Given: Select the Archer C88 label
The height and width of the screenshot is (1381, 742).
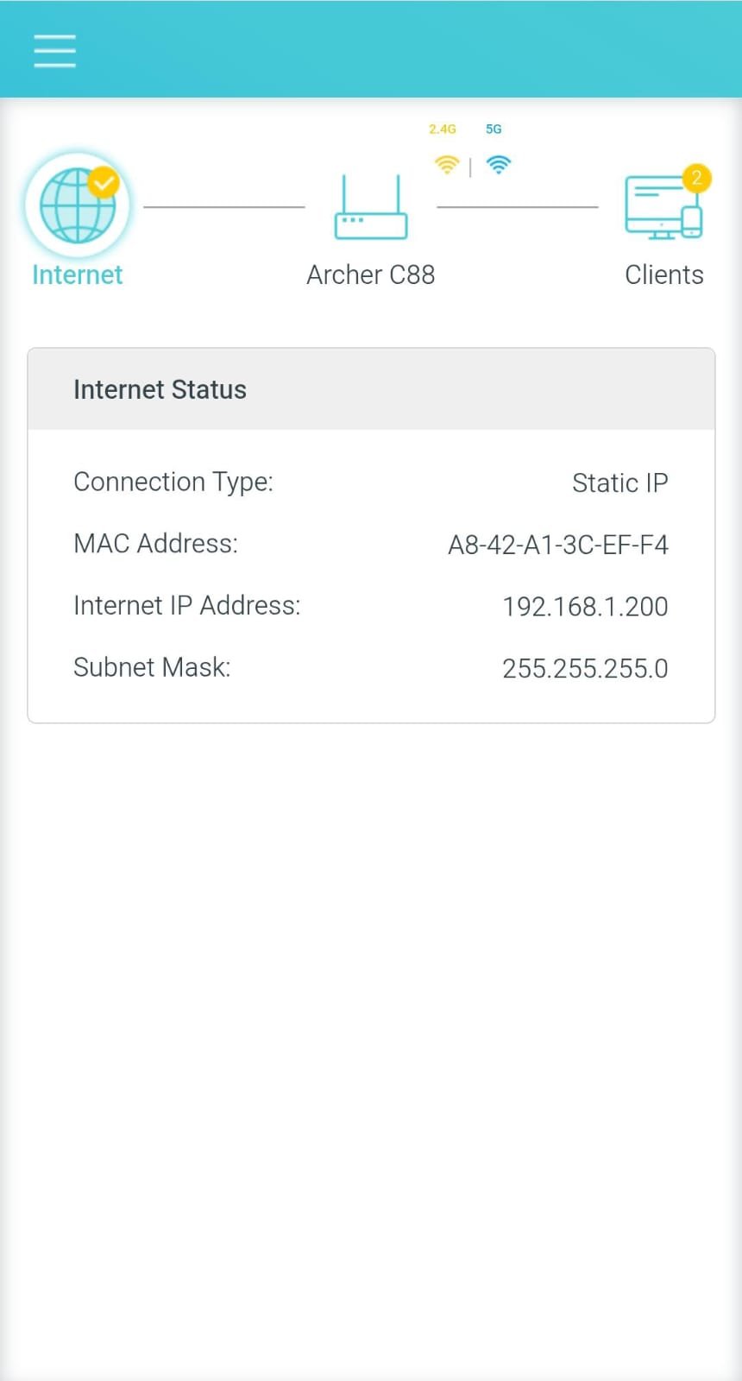Looking at the screenshot, I should pos(371,274).
